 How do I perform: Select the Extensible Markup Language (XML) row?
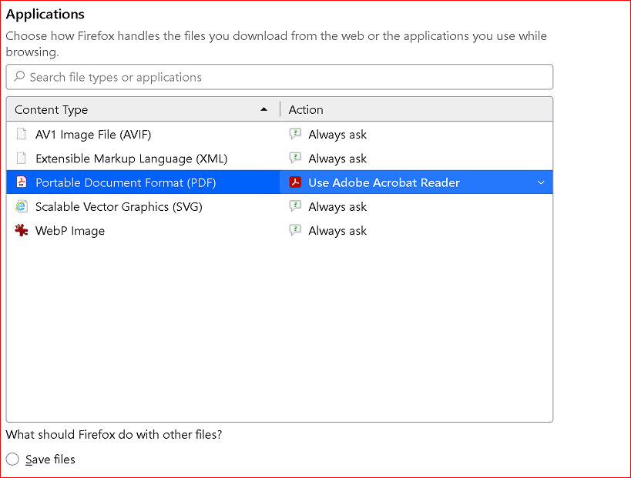[x=280, y=158]
